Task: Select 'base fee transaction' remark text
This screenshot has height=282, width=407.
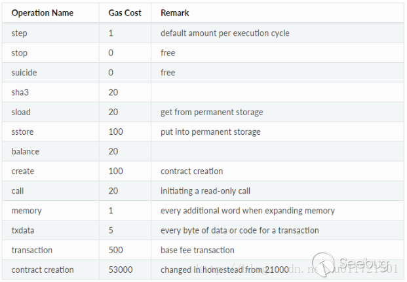Action: pos(197,250)
